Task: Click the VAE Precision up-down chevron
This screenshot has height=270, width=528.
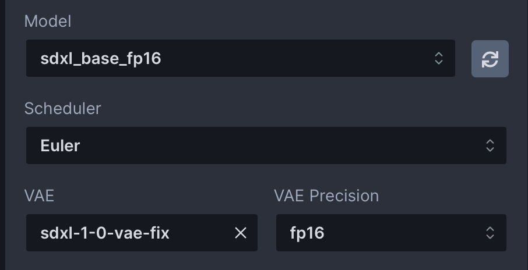Action: pos(490,233)
